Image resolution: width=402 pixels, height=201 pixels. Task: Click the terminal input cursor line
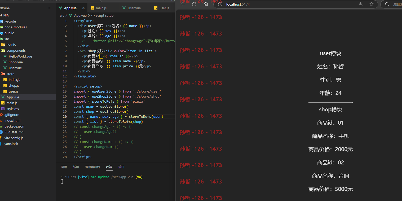tap(62, 182)
